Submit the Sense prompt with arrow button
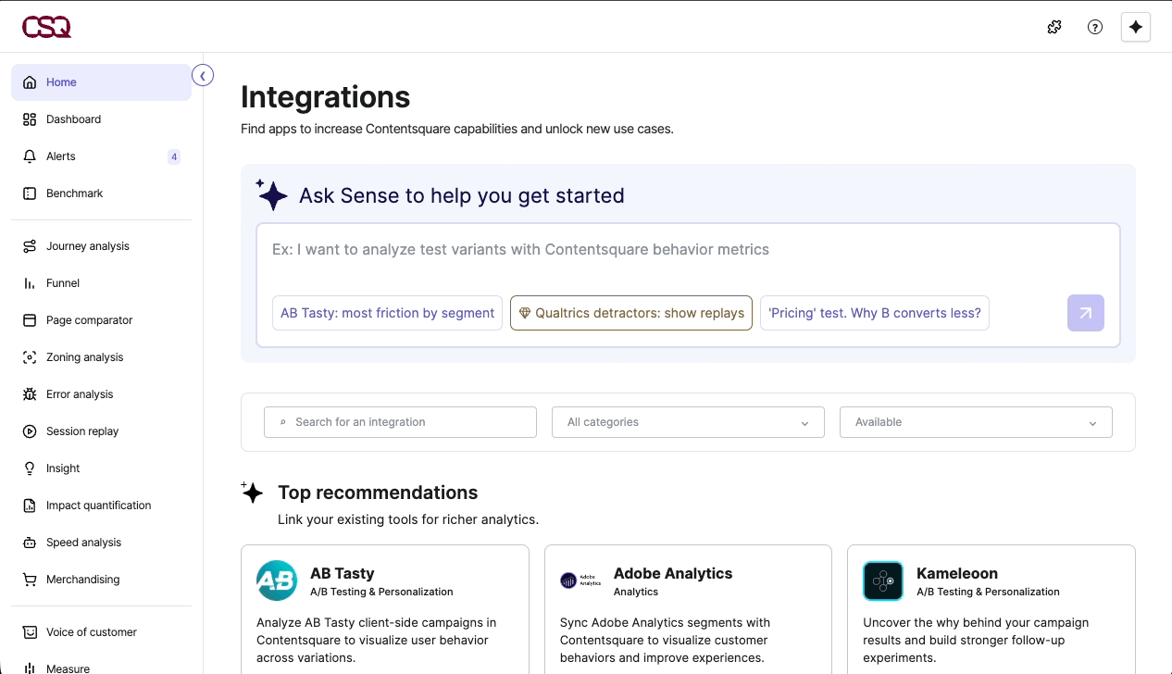 pyautogui.click(x=1085, y=313)
